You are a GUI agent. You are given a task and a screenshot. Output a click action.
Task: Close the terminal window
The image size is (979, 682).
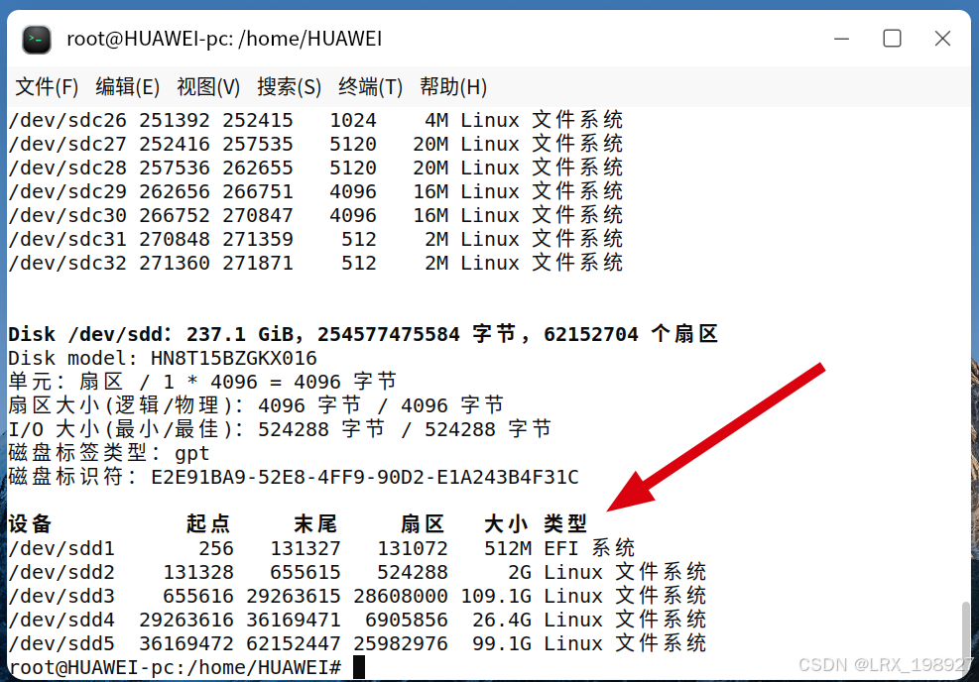click(942, 39)
